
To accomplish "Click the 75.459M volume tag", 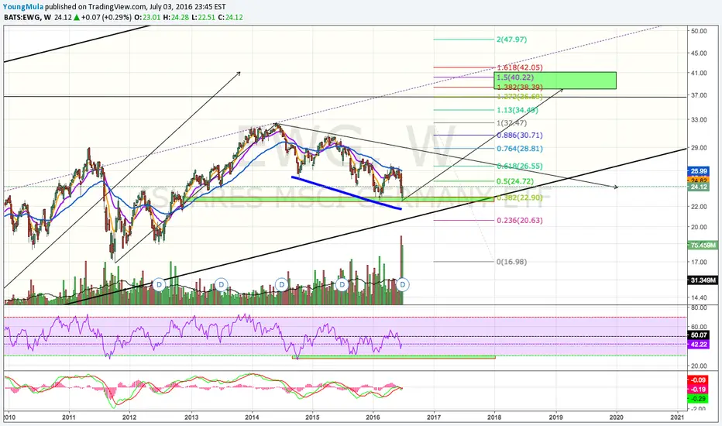I will [x=702, y=245].
